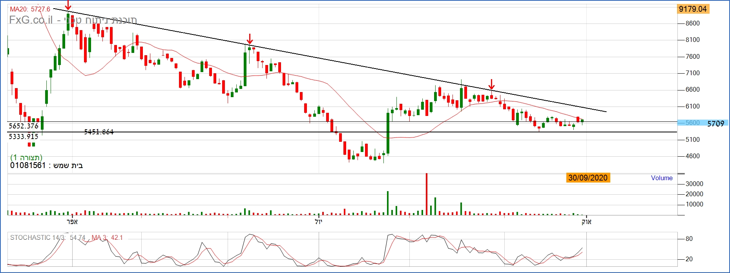Jump to the אוק month marker
The image size is (730, 273).
tap(586, 222)
